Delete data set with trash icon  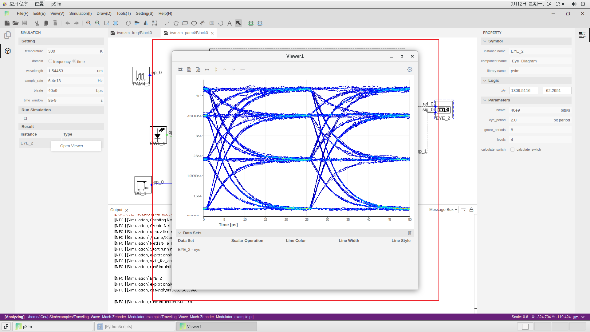tap(409, 233)
